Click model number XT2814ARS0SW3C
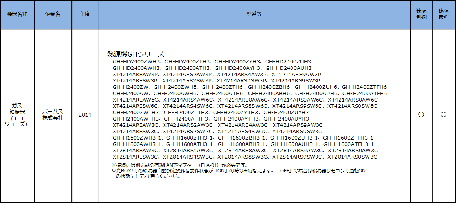Viewport: 456px width, 203px height. (x=352, y=157)
